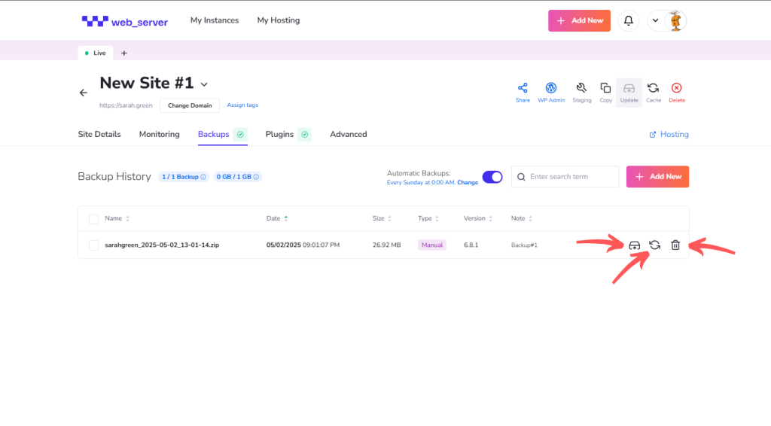The height and width of the screenshot is (426, 771).
Task: Click the backup search term field
Action: click(x=565, y=177)
